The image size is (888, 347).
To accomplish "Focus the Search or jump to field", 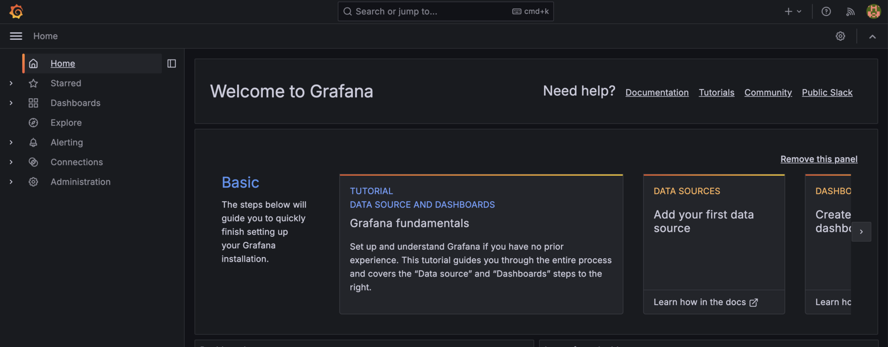I will pyautogui.click(x=445, y=12).
